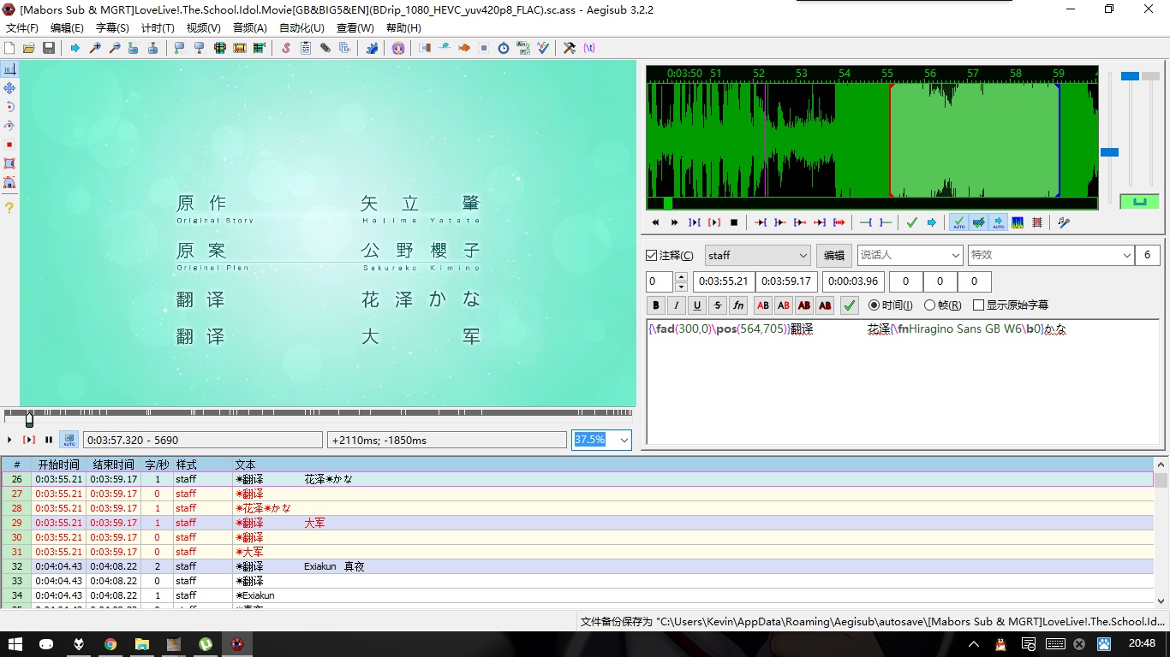Decrease the layer number with the down arrow
Image resolution: width=1170 pixels, height=657 pixels.
(681, 287)
